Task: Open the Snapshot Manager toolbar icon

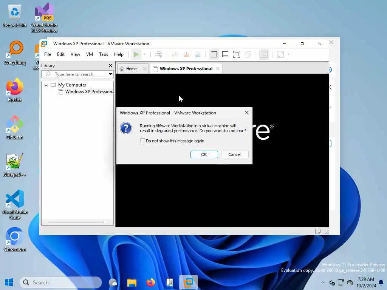Action: (198, 54)
